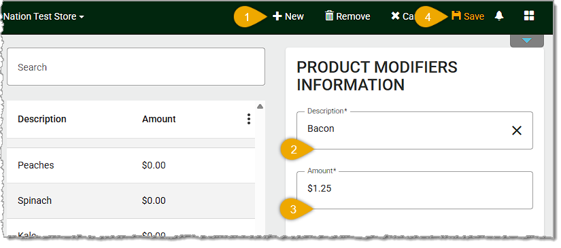
Task: Click the Cancel X button
Action: click(403, 16)
